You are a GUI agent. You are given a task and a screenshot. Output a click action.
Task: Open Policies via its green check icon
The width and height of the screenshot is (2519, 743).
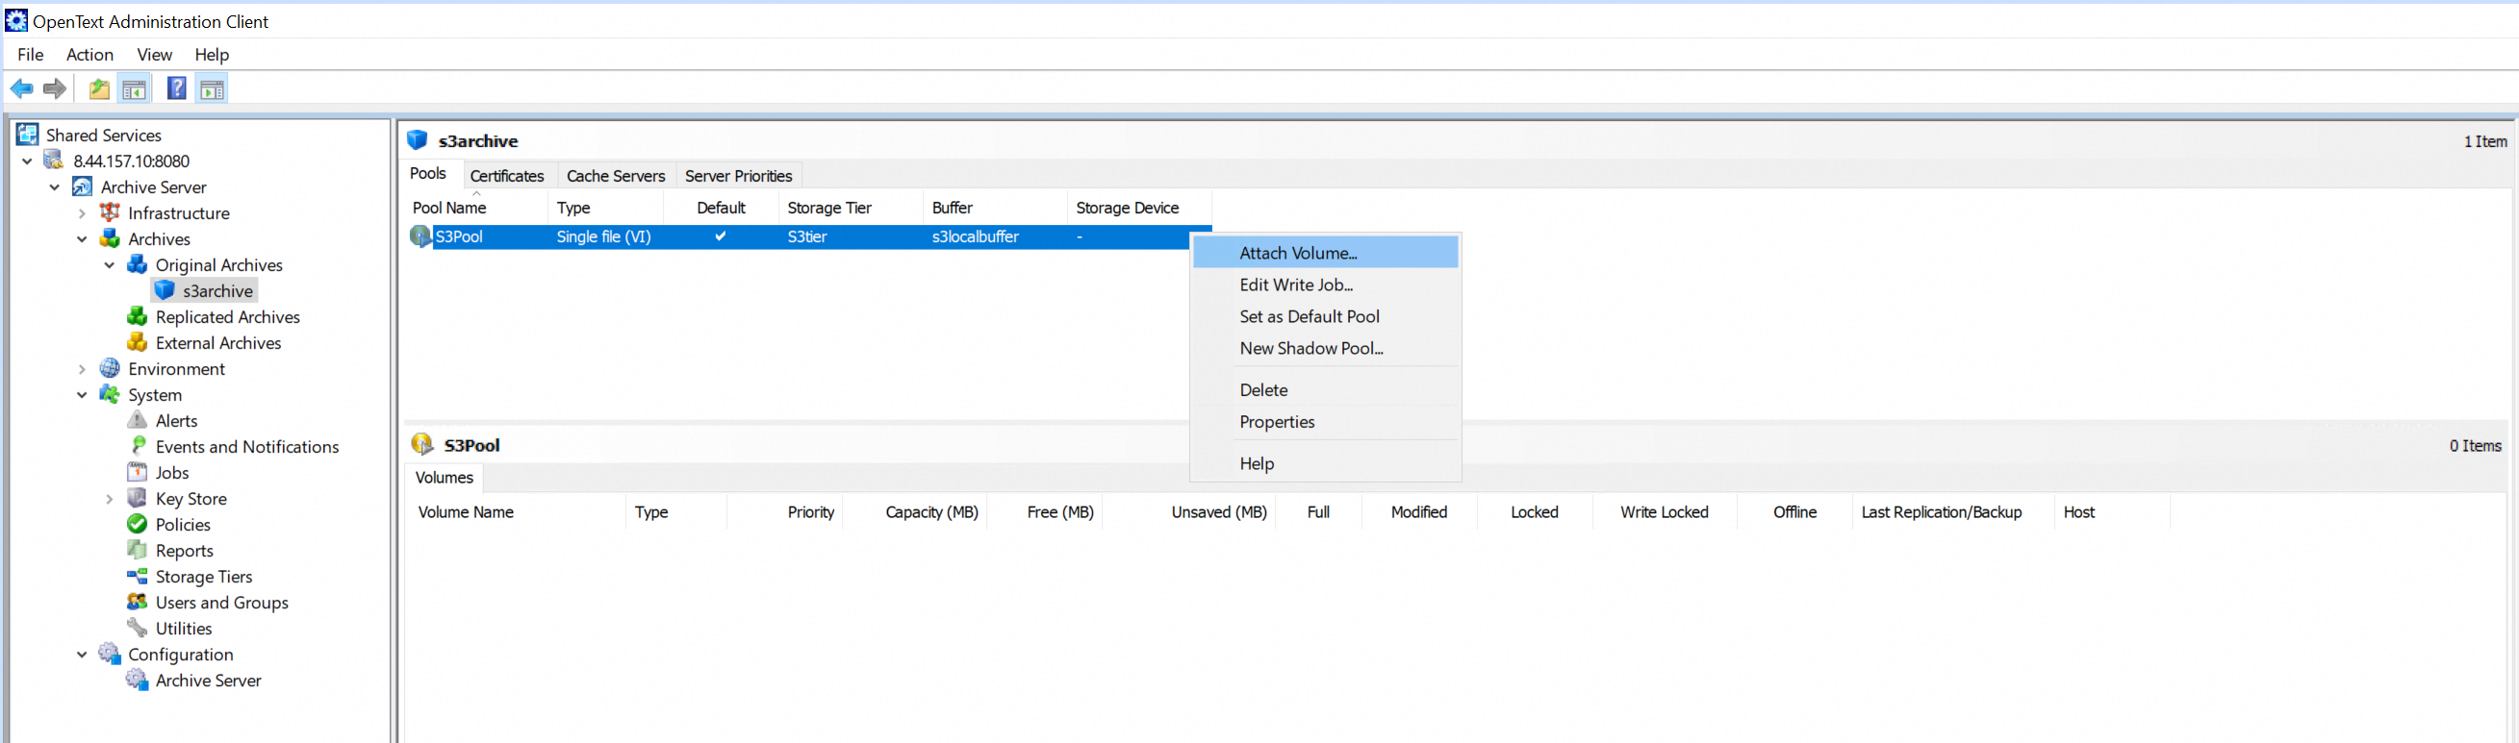point(137,524)
